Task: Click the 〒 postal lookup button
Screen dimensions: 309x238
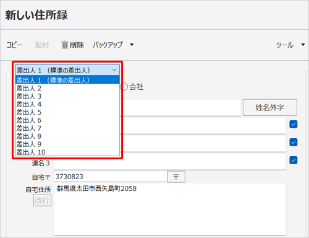Action: tap(176, 177)
